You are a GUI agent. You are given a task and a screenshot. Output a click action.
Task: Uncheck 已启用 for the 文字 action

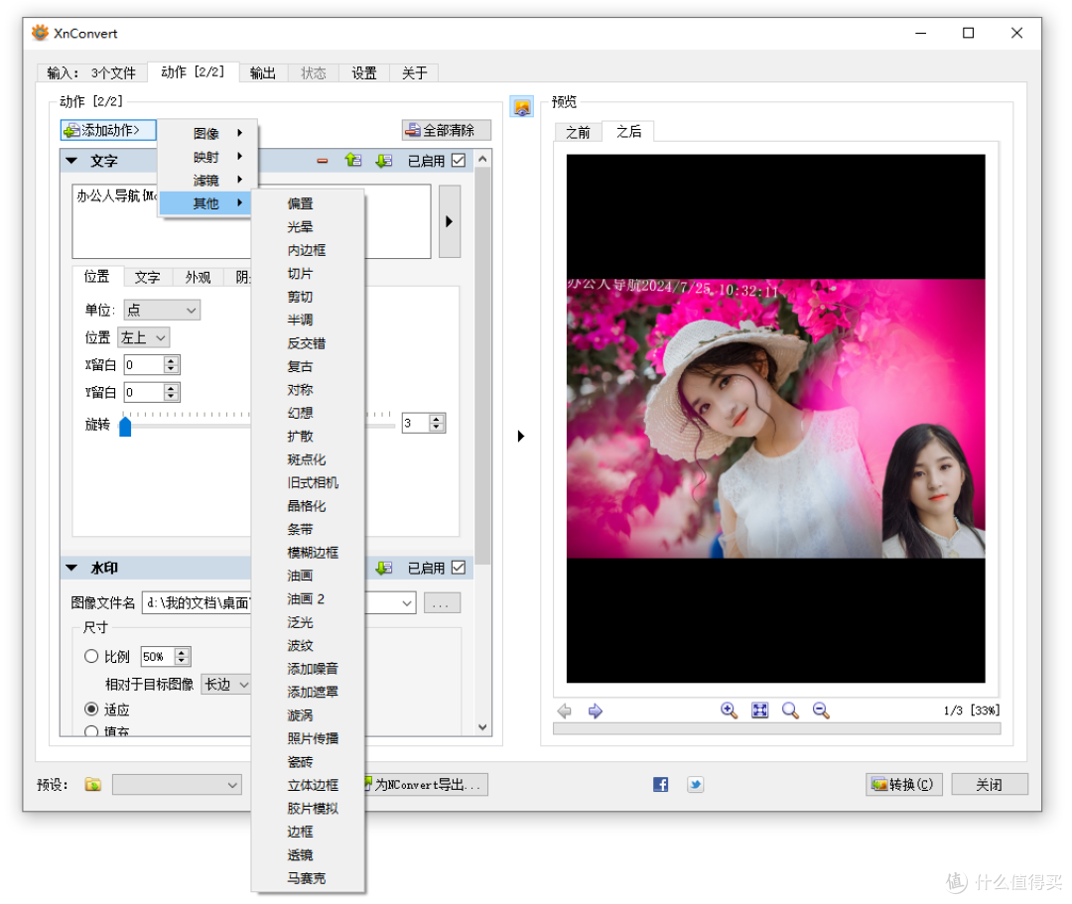point(459,161)
